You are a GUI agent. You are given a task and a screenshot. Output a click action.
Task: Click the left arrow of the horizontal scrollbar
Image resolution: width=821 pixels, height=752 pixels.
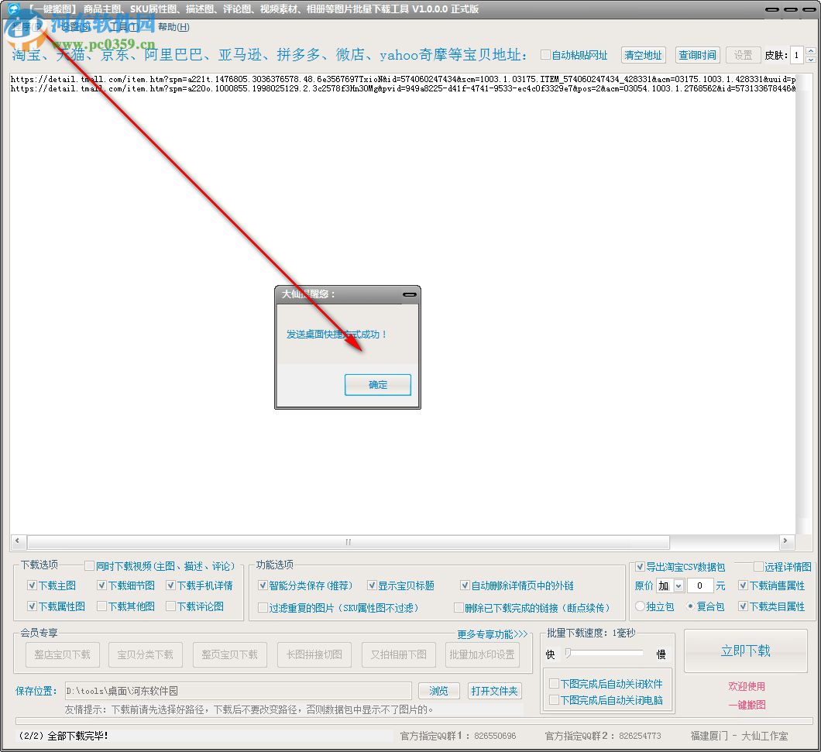click(18, 541)
